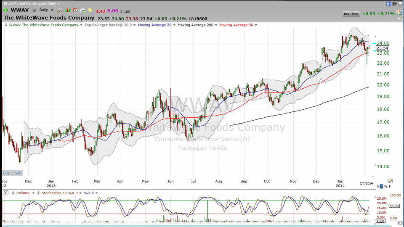
Task: Click the green-red bar chart style icon
Action: 67,10
